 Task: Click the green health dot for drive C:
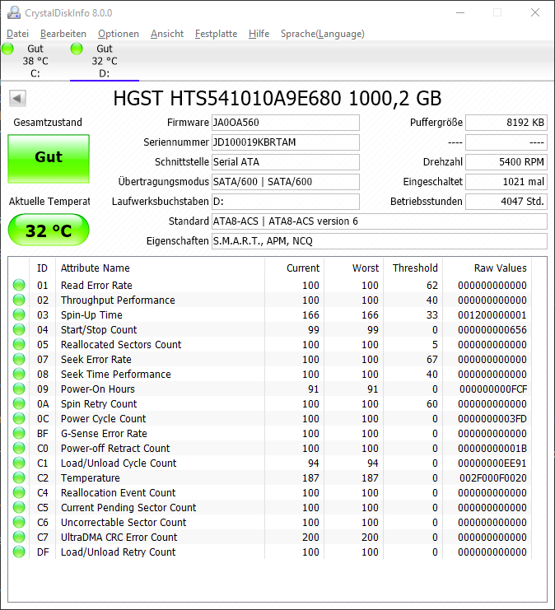coord(7,49)
